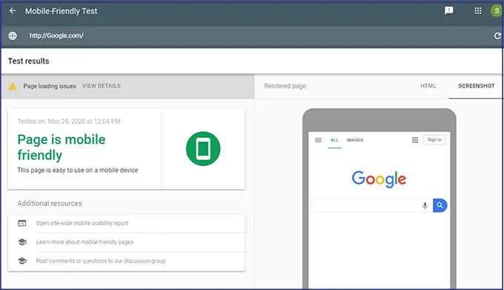Image resolution: width=504 pixels, height=290 pixels.
Task: Click the Google logo in the rendered page
Action: point(379,179)
